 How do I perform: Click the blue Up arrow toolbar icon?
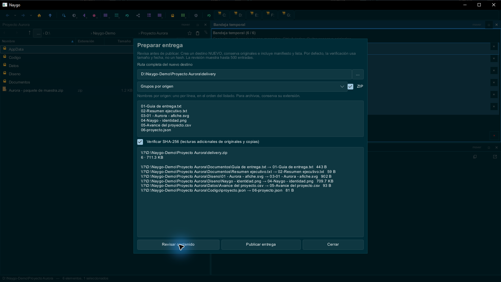pos(50,15)
